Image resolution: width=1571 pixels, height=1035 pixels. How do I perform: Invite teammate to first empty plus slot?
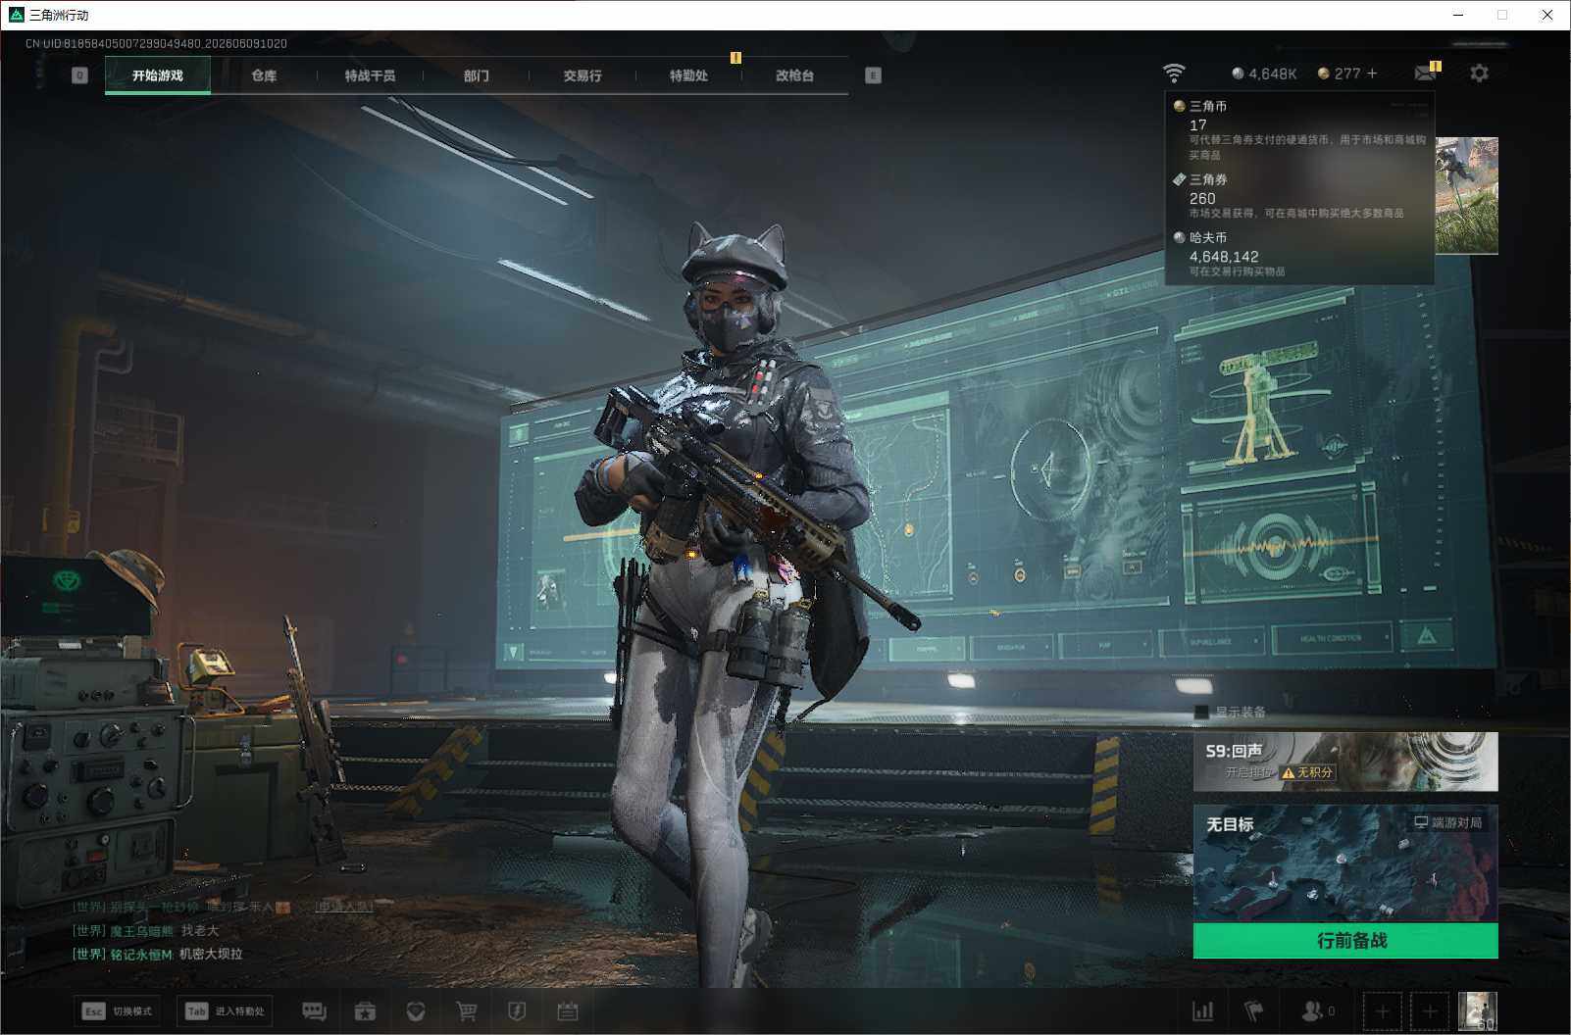coord(1382,1011)
